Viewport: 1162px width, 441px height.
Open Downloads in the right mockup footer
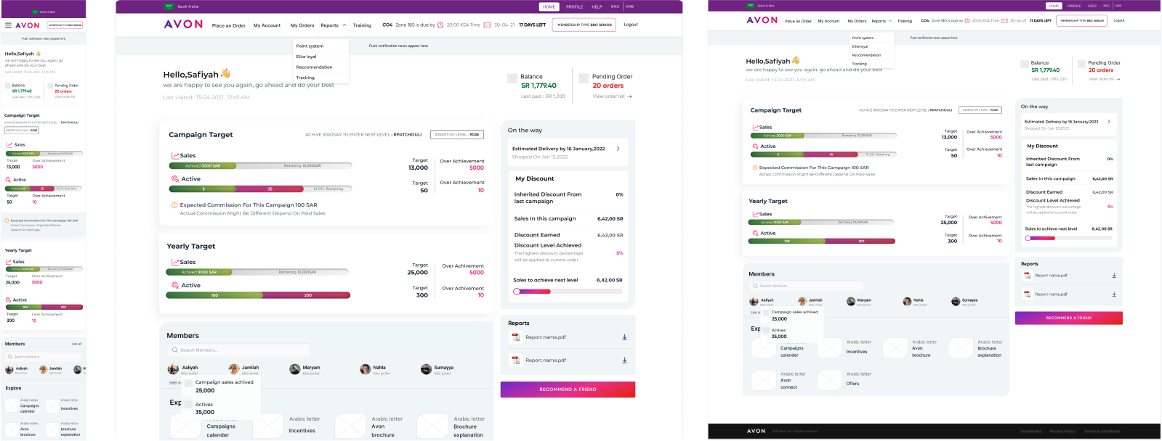[x=1030, y=431]
